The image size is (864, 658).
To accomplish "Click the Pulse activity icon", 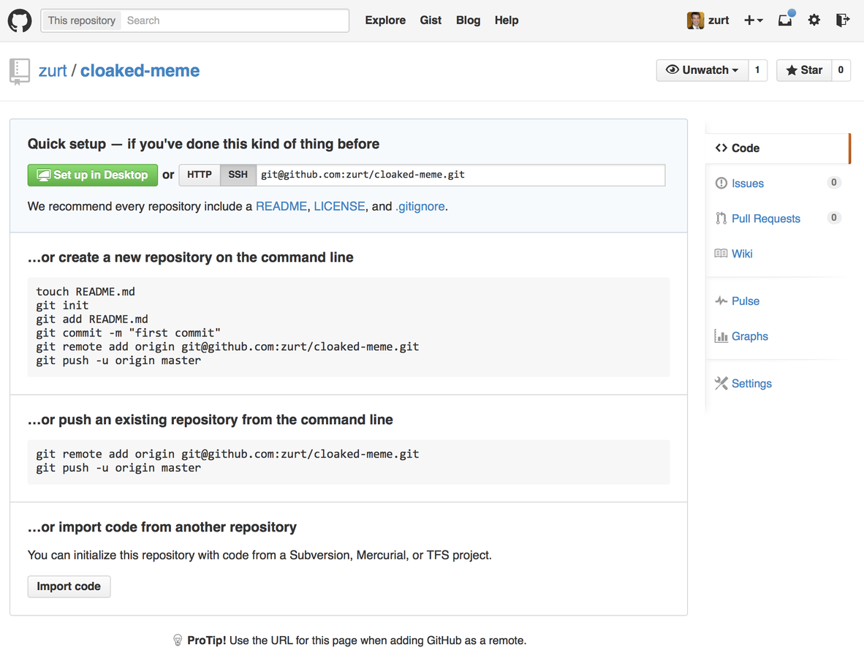I will (x=721, y=301).
